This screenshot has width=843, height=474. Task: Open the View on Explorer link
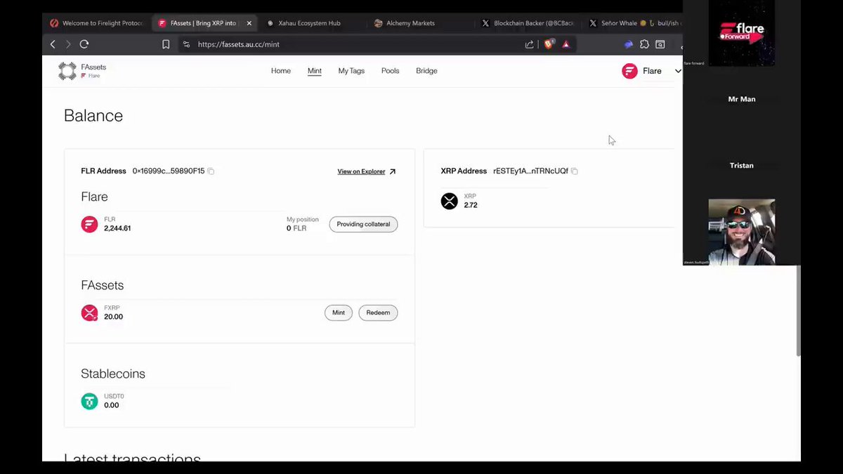[367, 171]
